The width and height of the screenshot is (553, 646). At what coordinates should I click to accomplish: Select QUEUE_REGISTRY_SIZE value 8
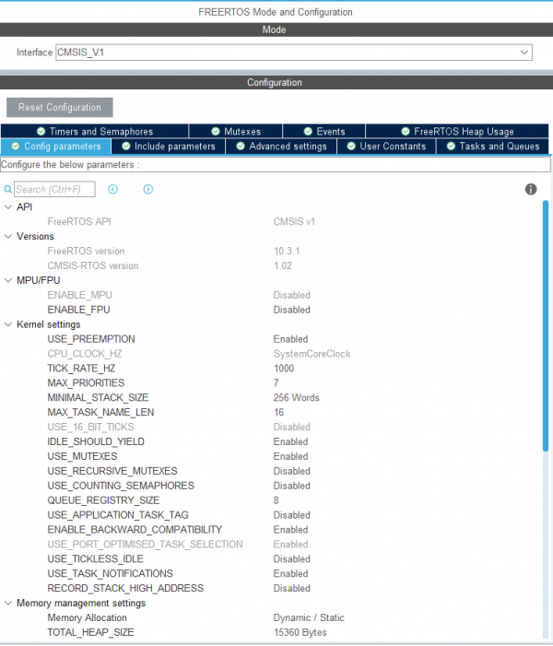(276, 500)
